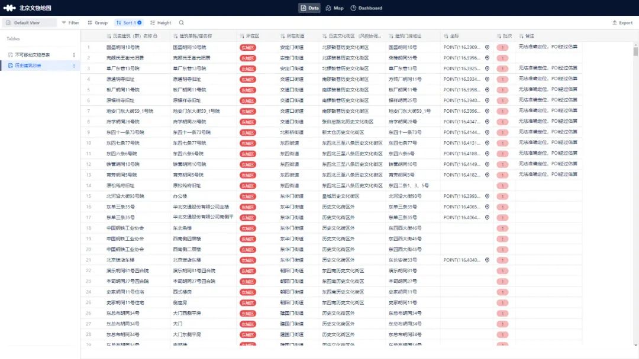Click 北河沿大街93号院 name cell
The width and height of the screenshot is (639, 359).
pos(125,196)
